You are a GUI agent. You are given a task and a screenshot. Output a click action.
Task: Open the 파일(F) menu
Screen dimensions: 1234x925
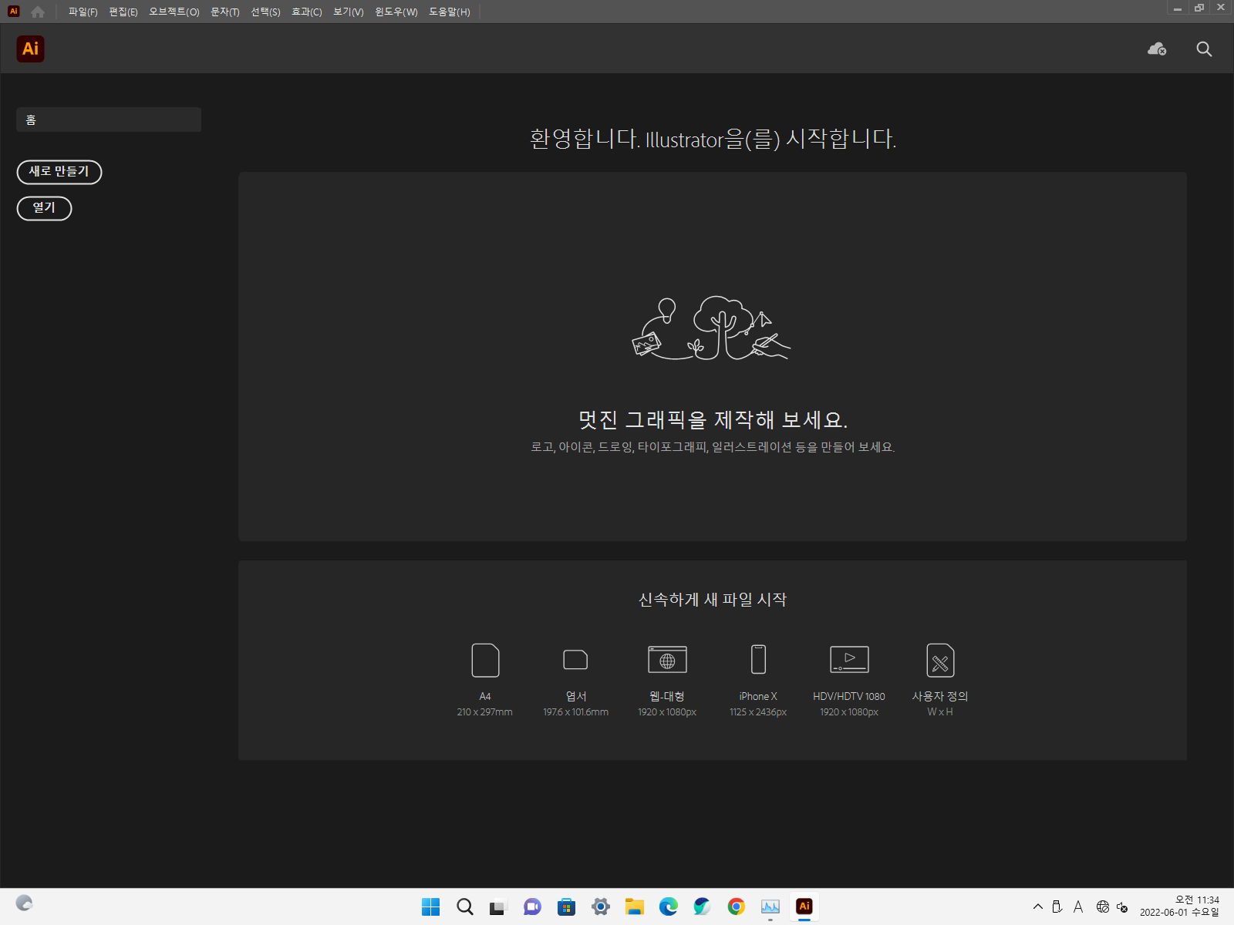click(x=83, y=12)
